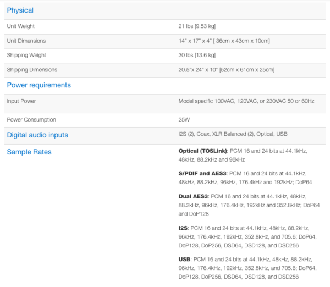
Task: Open the Digital audio inputs heading
Action: [37, 135]
